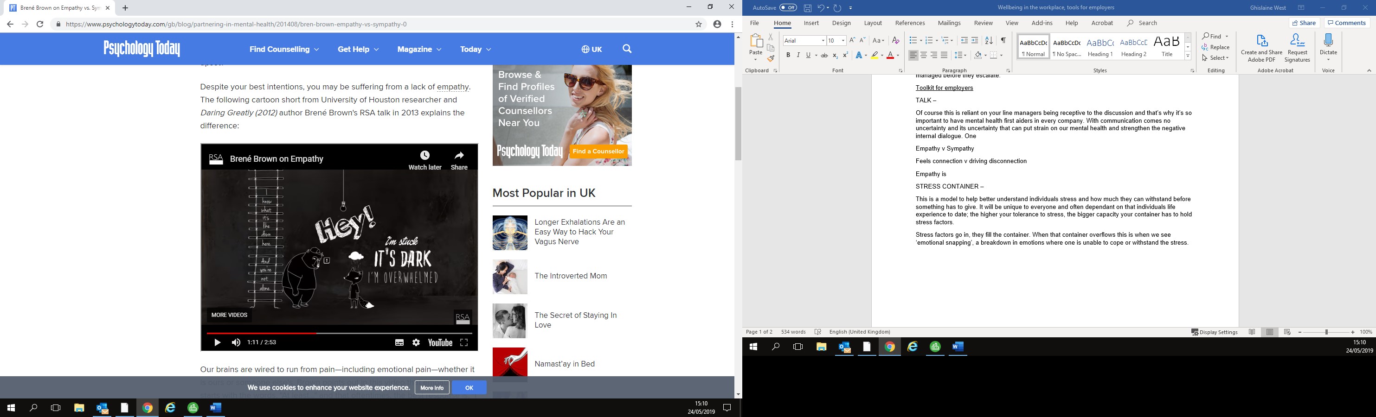Open the Find Counselling menu dropdown
The width and height of the screenshot is (1376, 417).
click(284, 49)
